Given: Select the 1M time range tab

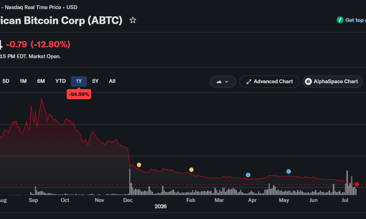Looking at the screenshot, I should pyautogui.click(x=23, y=81).
